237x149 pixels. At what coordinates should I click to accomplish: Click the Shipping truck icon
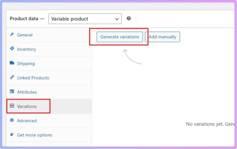tap(12, 63)
